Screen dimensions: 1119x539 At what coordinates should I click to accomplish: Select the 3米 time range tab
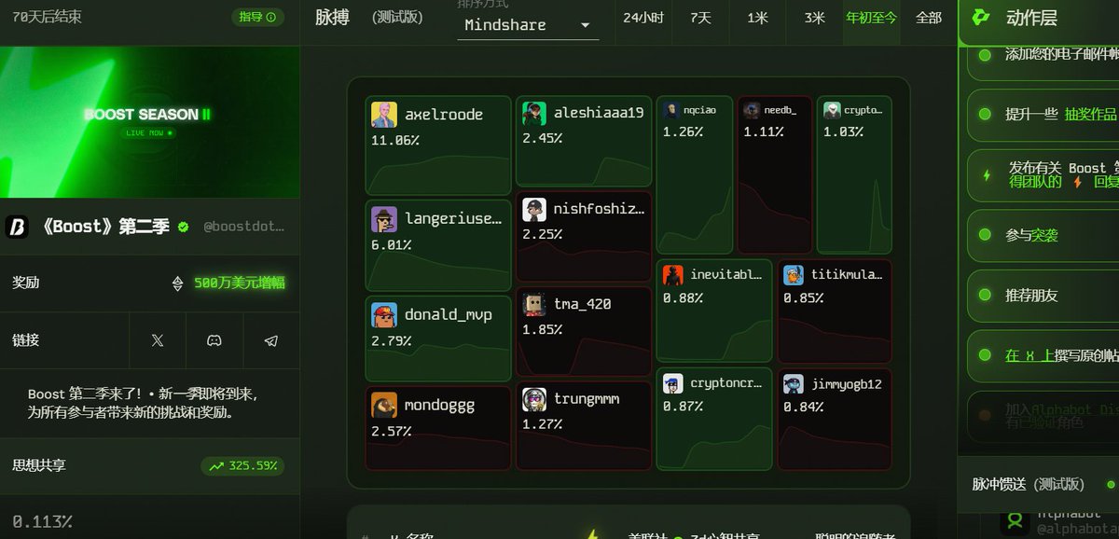pyautogui.click(x=814, y=18)
